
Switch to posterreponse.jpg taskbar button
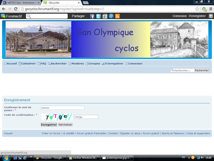[x=117, y=158]
